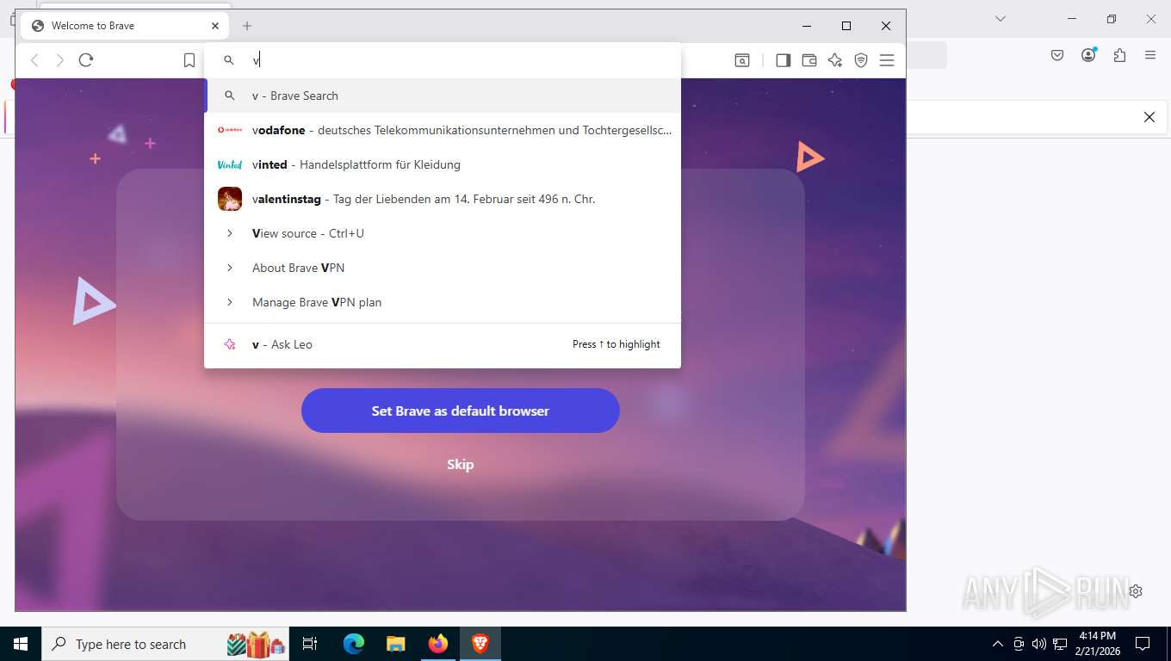Click the taskbar search box

pos(166,644)
